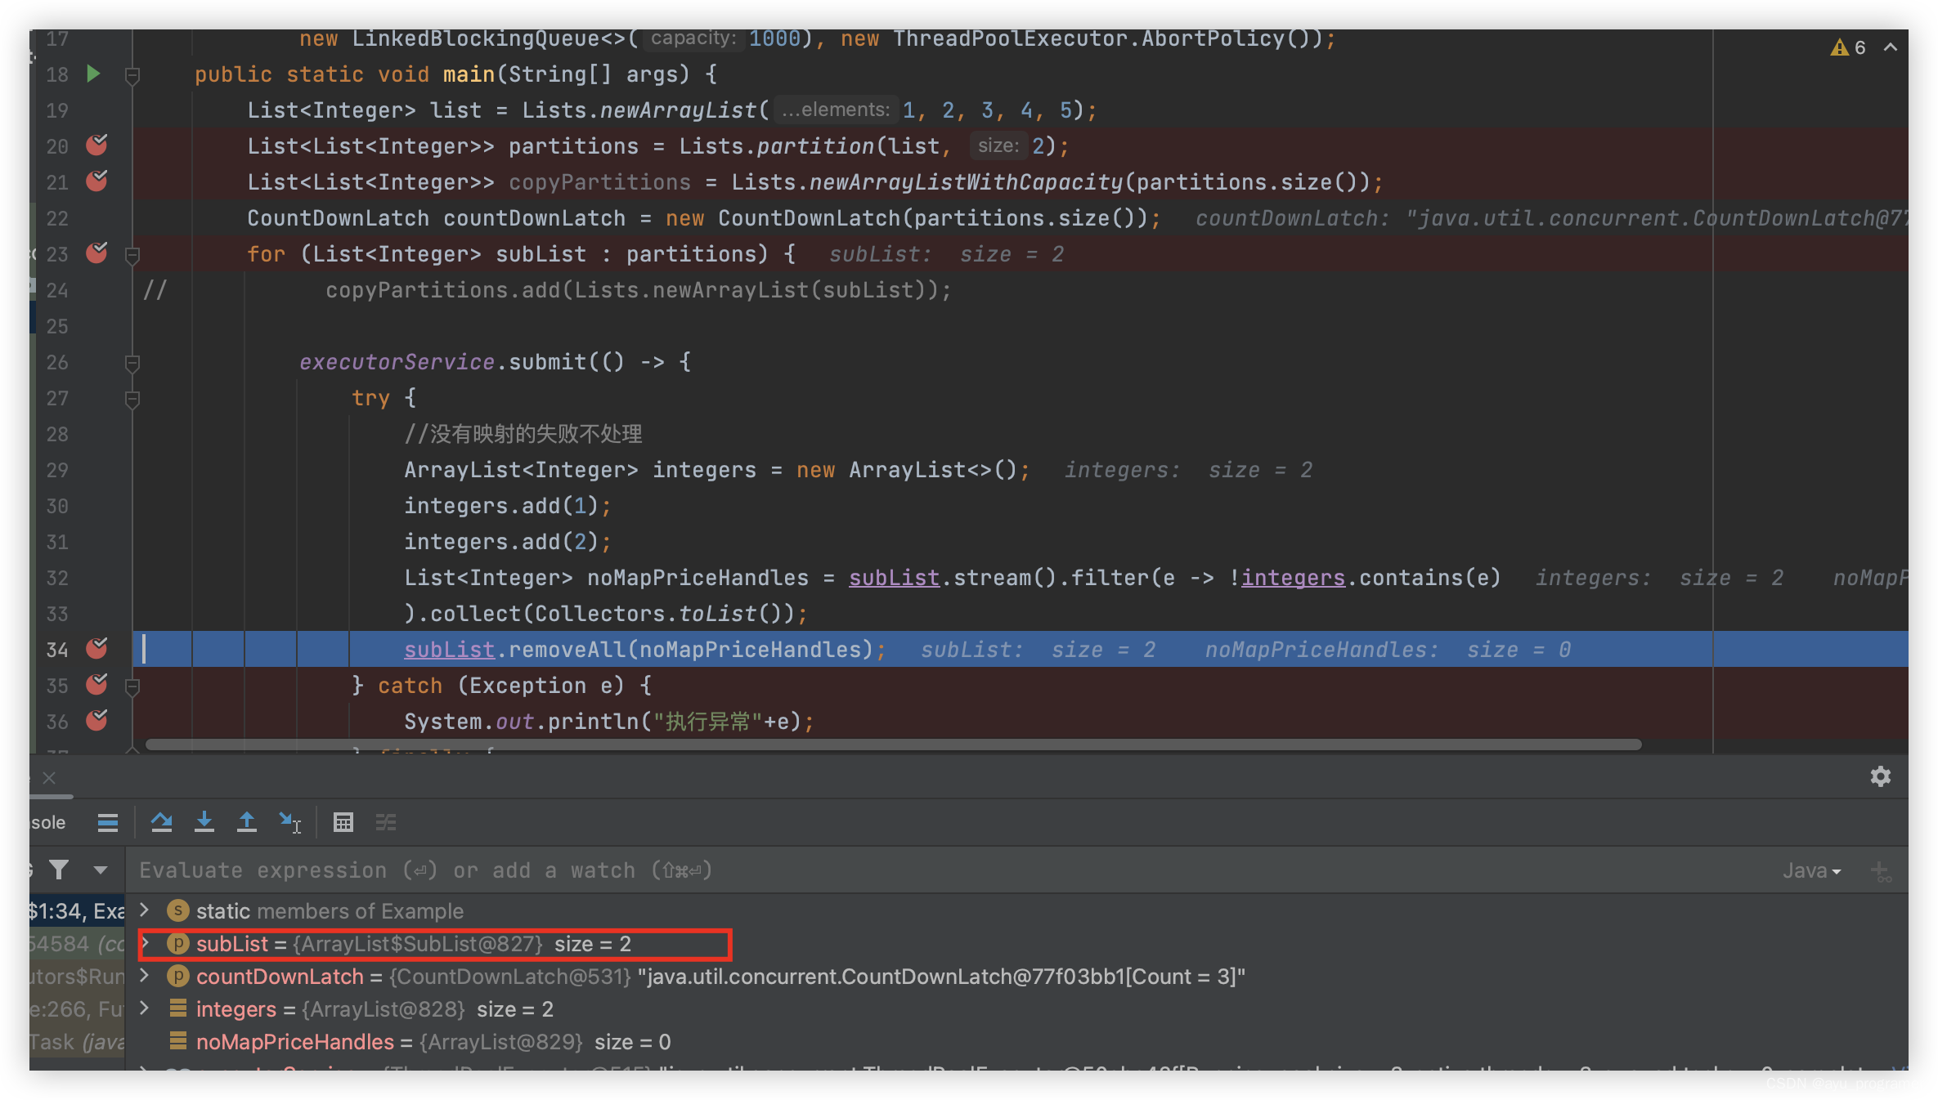Screen dimensions: 1938x1100
Task: Click the horizontal editor scrollbar
Action: 893,745
